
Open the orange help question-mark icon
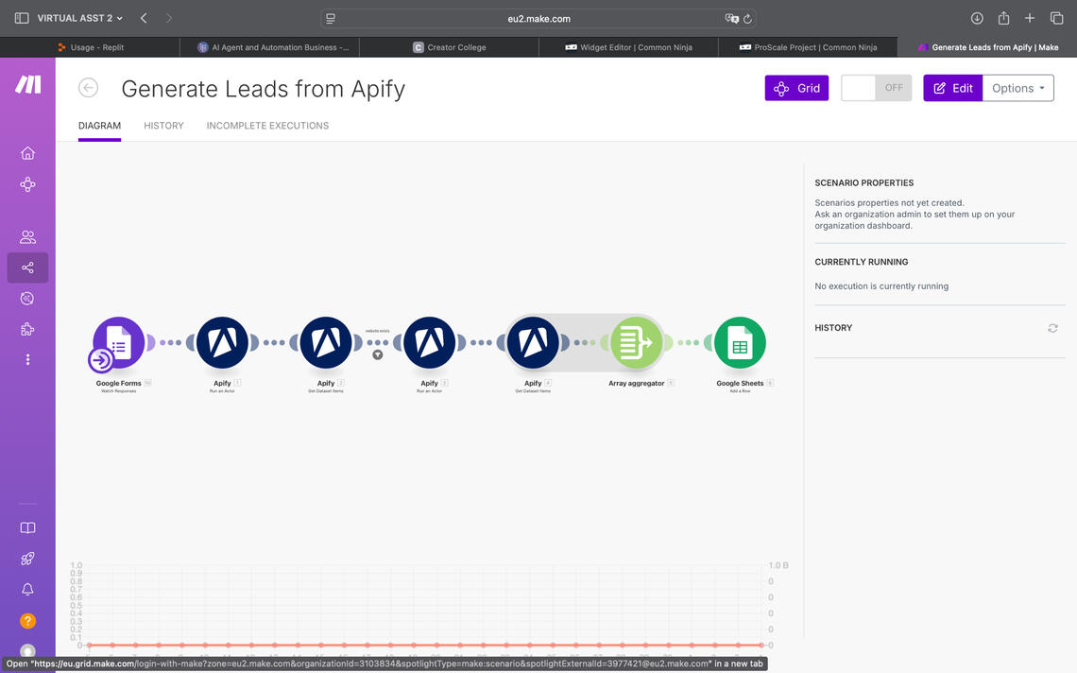27,621
